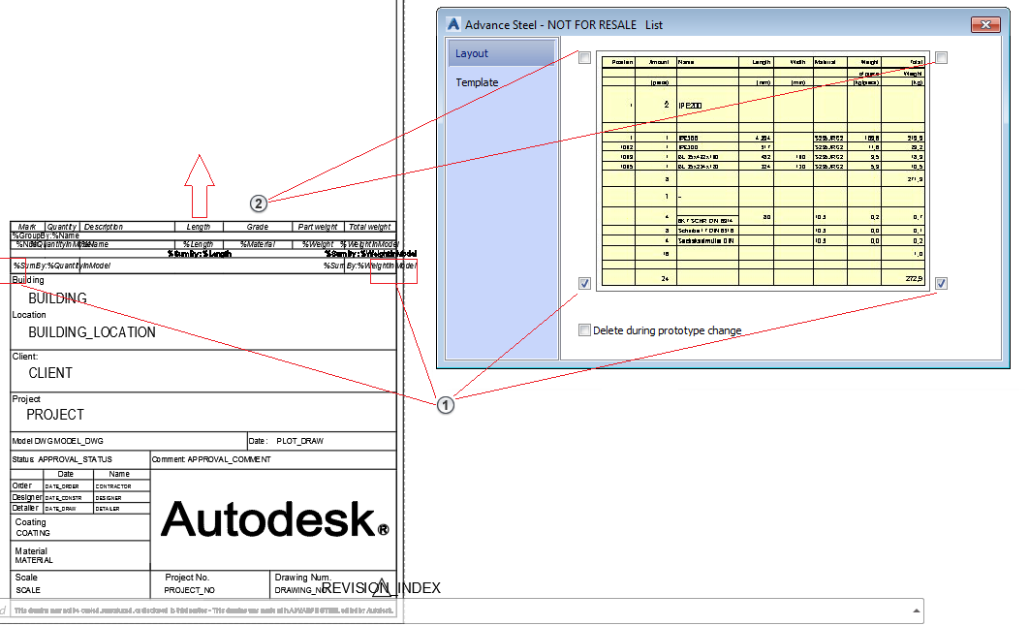Click the REVISION_INDEX text
Image resolution: width=1029 pixels, height=626 pixels.
coord(382,588)
